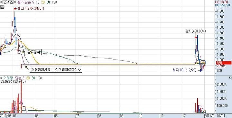Screen dimensions: 232x118
Task: Toggle the small square before 스멕스
Action: pyautogui.click(x=1, y=2)
